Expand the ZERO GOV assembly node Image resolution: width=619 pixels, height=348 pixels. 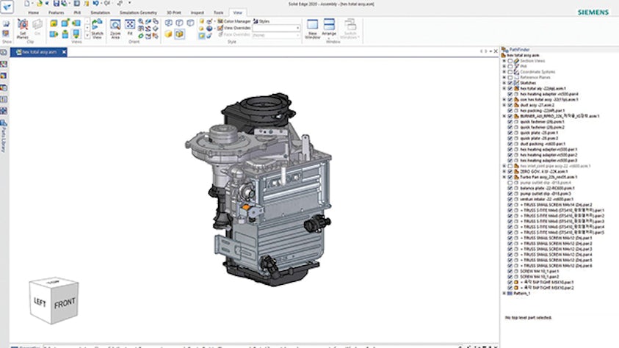pos(504,172)
